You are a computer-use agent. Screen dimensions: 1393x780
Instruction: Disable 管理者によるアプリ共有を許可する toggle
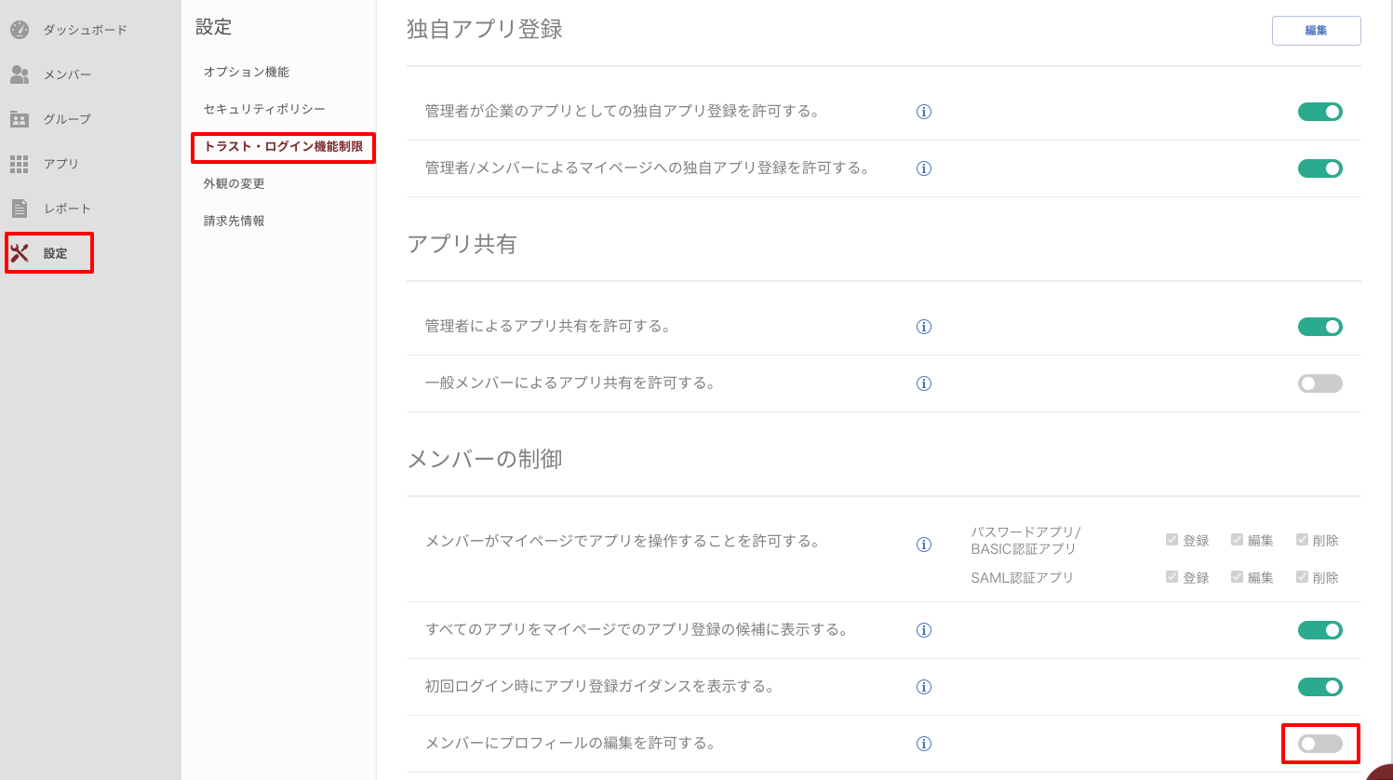pos(1319,327)
